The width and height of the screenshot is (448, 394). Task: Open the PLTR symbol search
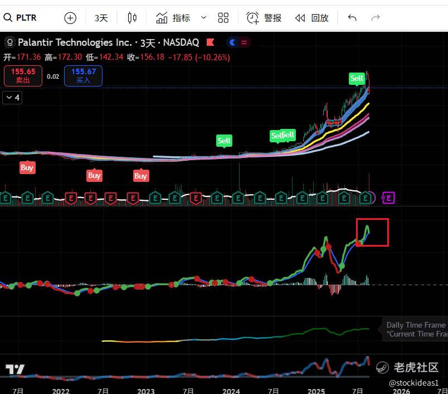tap(20, 18)
